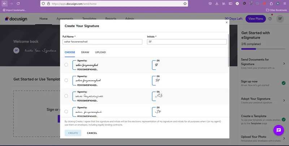Select the second signature style radio button
Image resolution: width=289 pixels, height=146 pixels.
(x=66, y=80)
